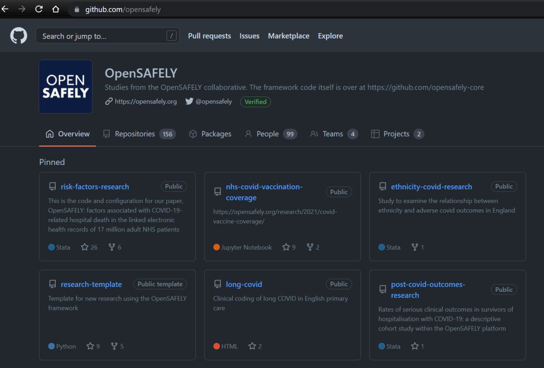Click the OpenSAFELY organization name heading

(x=141, y=73)
